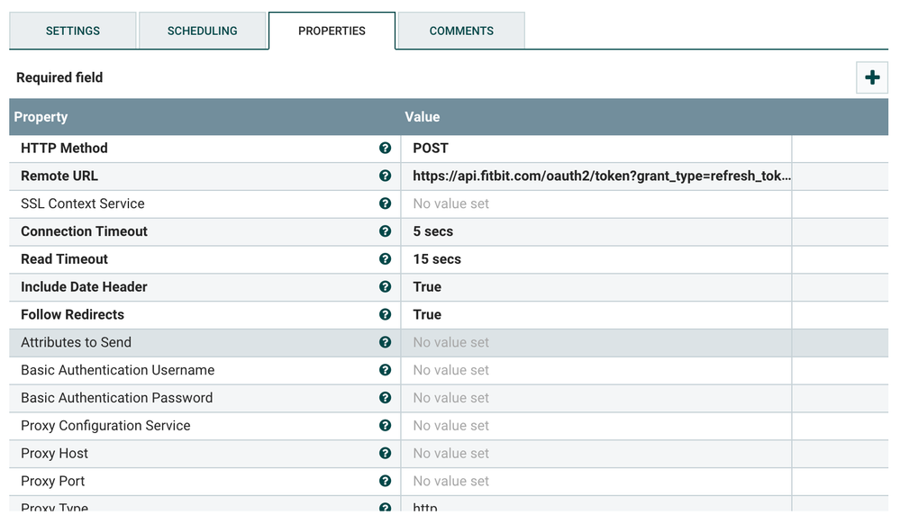Image resolution: width=900 pixels, height=524 pixels.
Task: Switch to the Settings tab
Action: [73, 31]
